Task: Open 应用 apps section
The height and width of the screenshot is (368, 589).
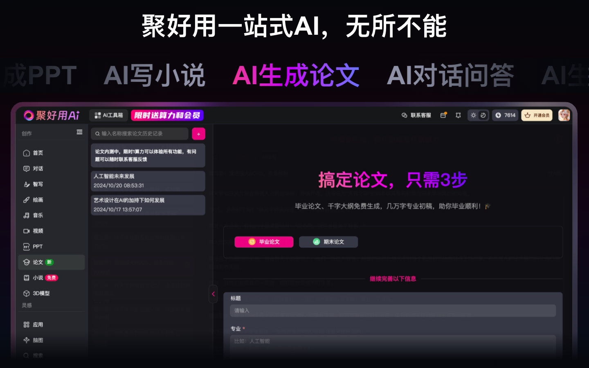Action: [52, 325]
